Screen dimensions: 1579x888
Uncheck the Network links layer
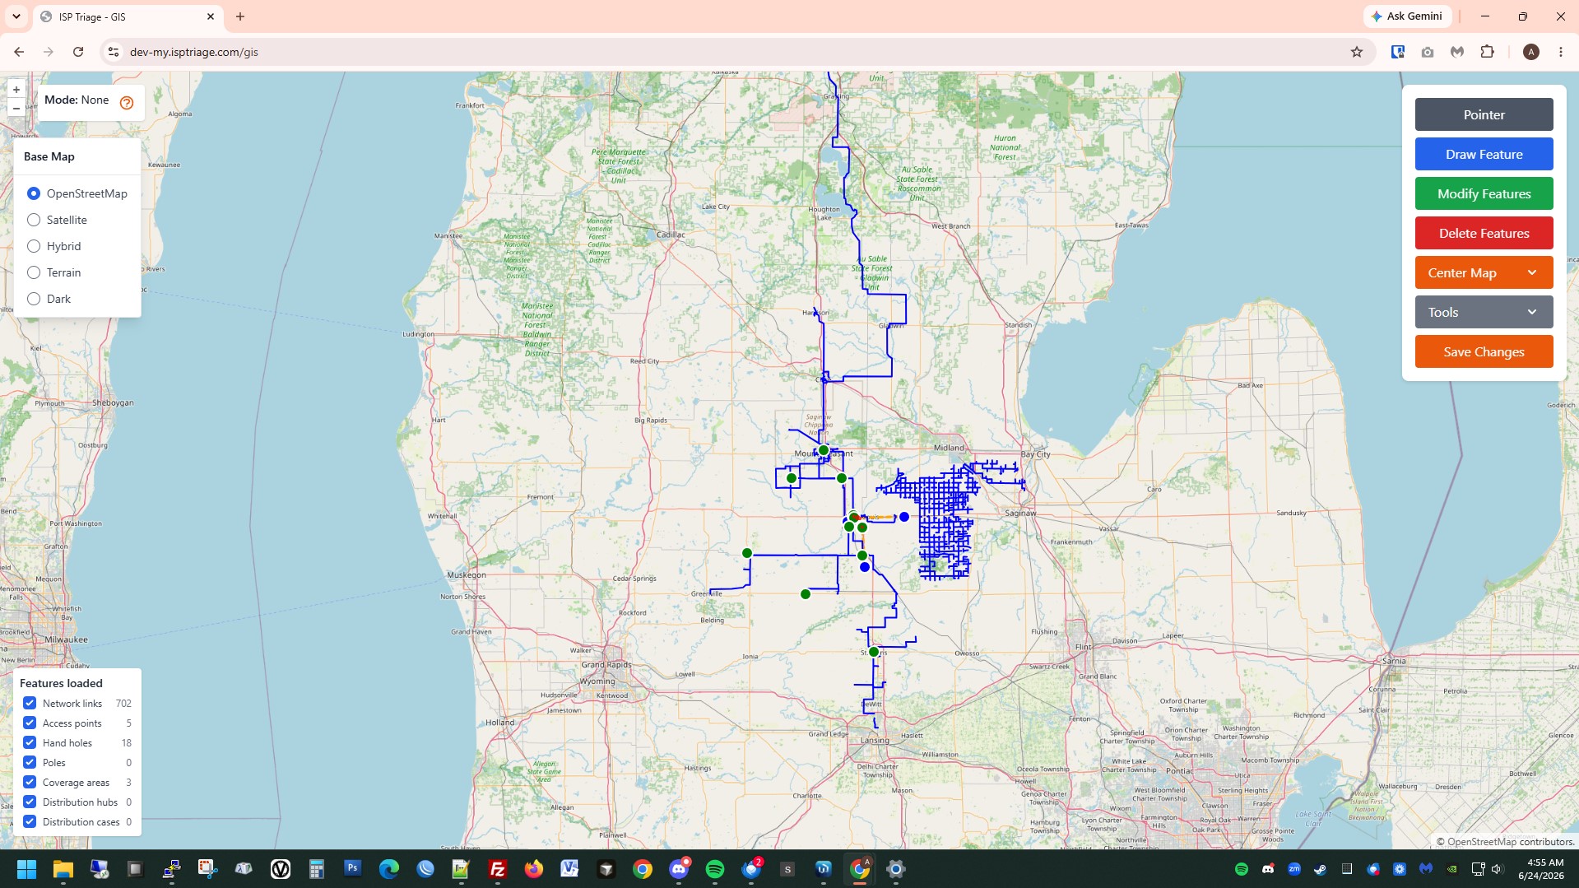[x=30, y=703]
